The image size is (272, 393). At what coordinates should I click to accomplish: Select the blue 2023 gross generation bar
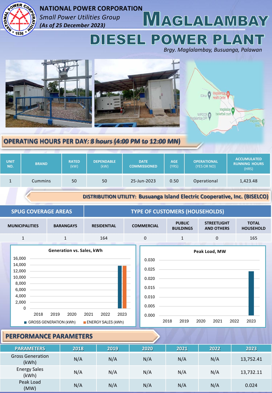(x=120, y=287)
